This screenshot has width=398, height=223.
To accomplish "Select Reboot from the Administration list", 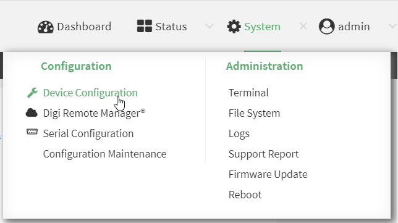I will click(245, 195).
